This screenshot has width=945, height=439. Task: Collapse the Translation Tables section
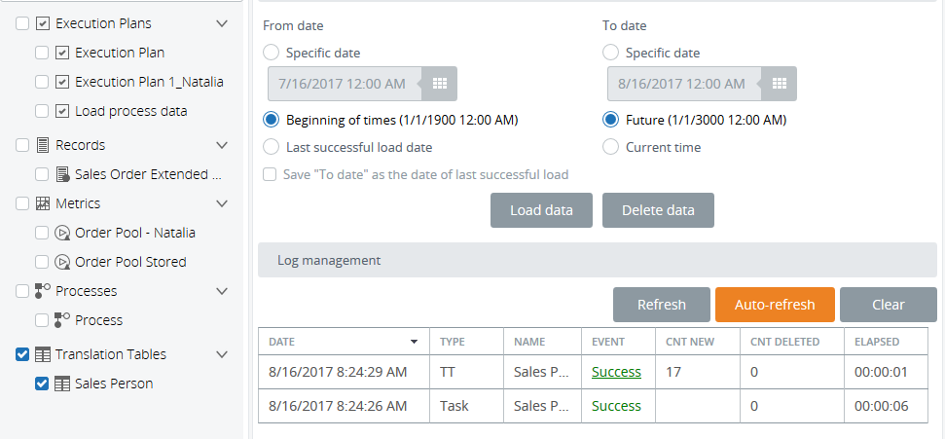pos(222,354)
